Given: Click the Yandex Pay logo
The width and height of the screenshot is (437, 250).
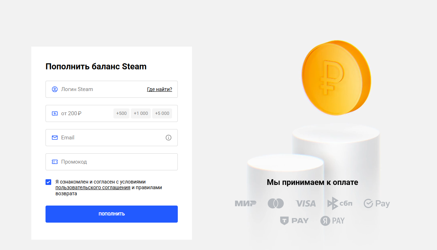Looking at the screenshot, I should [332, 220].
